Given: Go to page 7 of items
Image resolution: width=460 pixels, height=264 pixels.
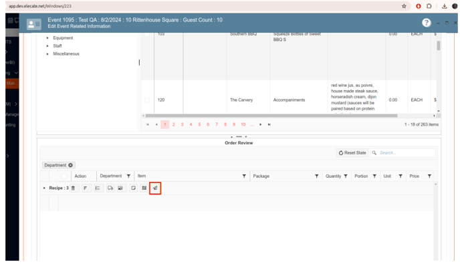Looking at the screenshot, I should coord(217,124).
